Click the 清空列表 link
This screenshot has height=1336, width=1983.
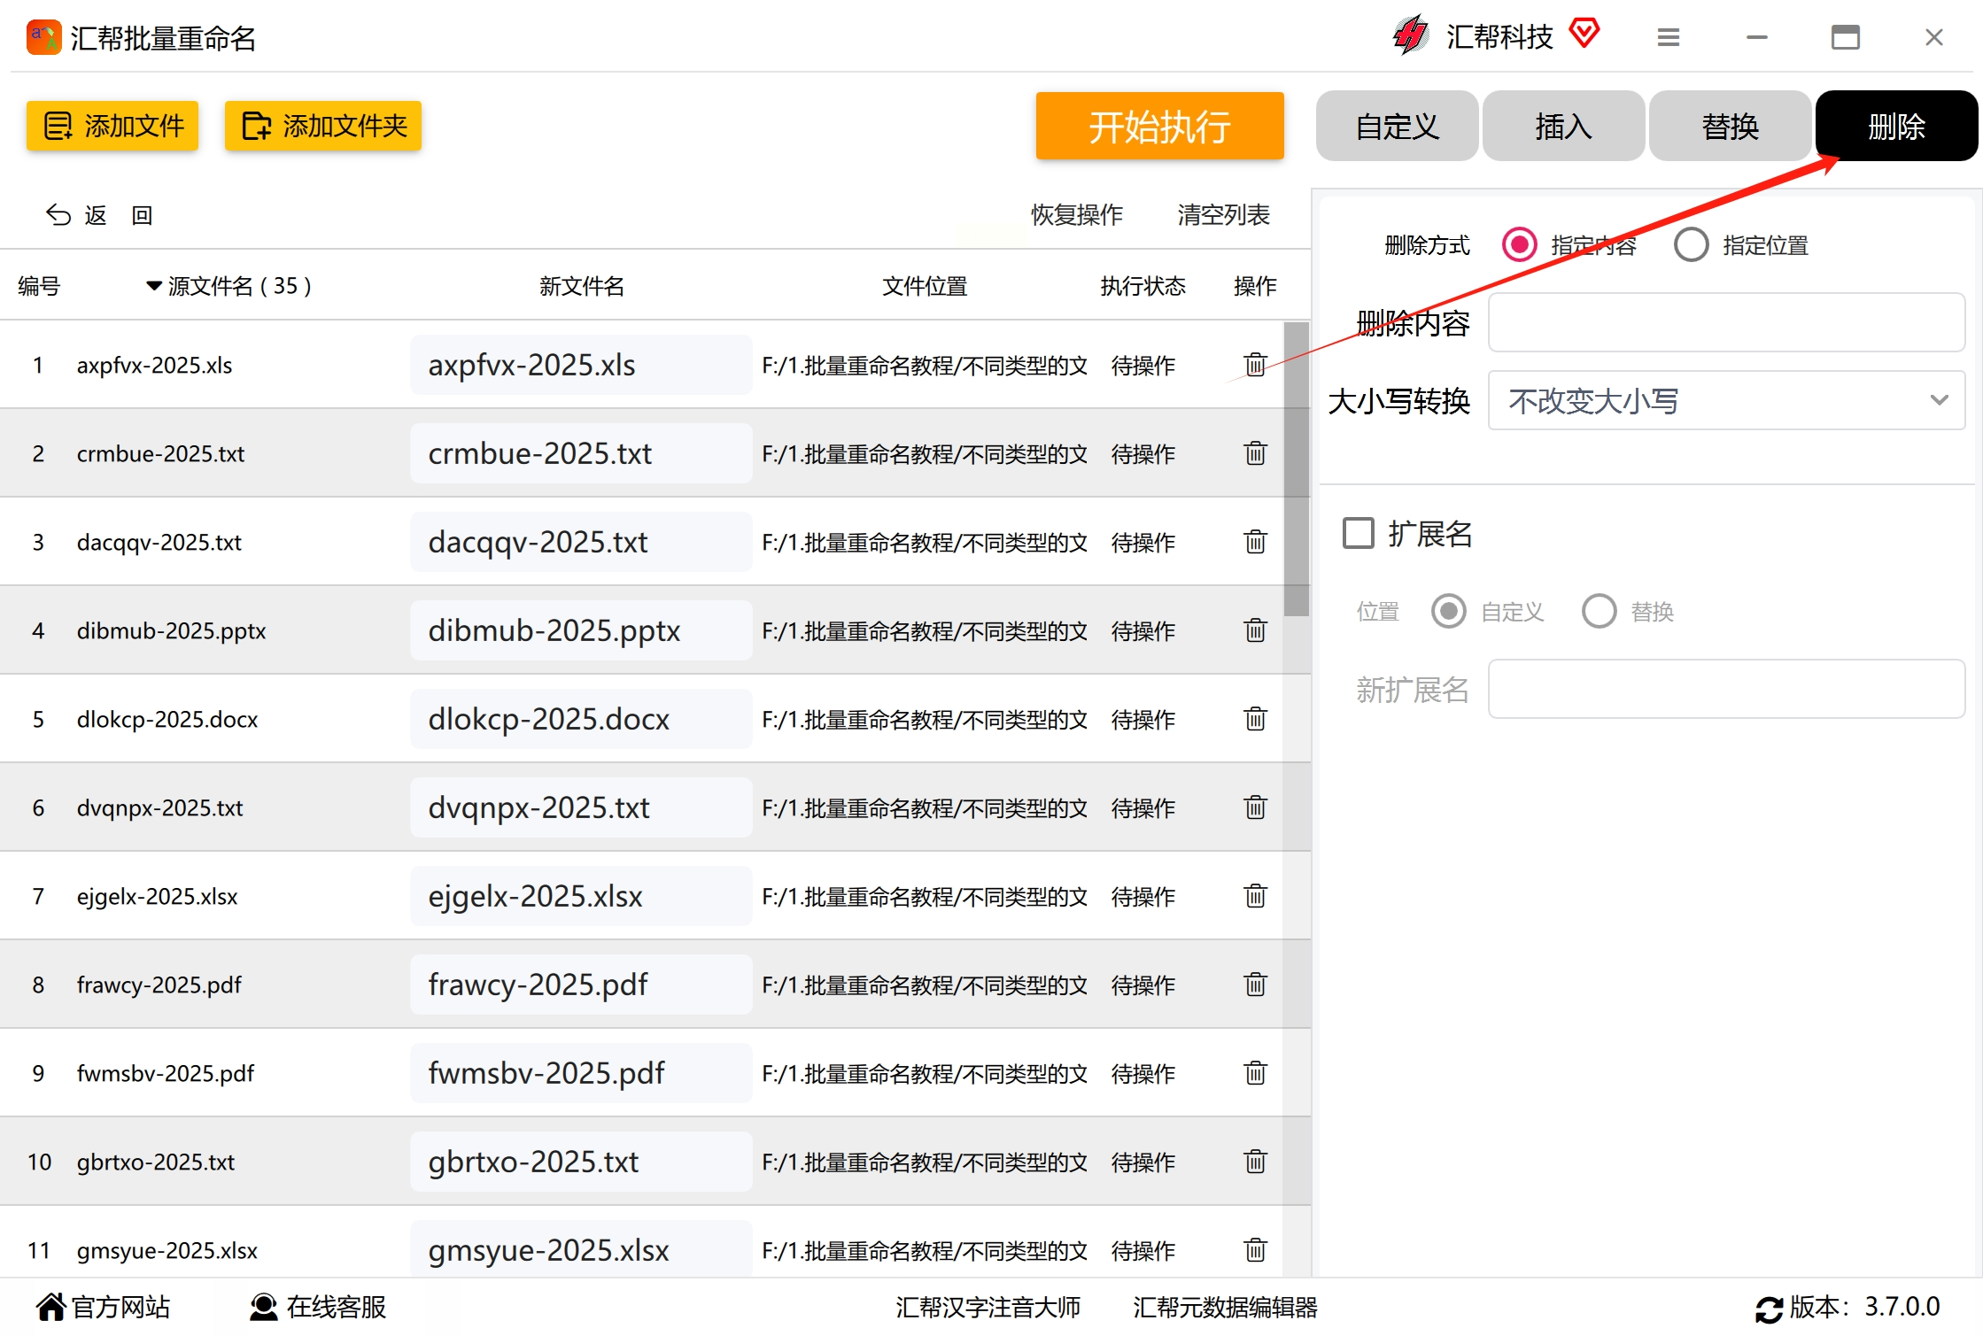(1223, 215)
